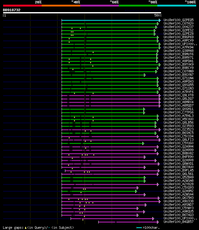199x230 pixels.
Task: Select the UniRef100_Q8LB56 label
Action: click(x=178, y=123)
